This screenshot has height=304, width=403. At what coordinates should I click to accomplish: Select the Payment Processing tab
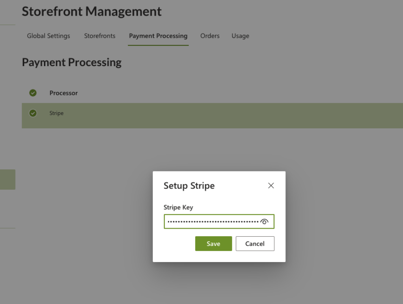click(158, 36)
